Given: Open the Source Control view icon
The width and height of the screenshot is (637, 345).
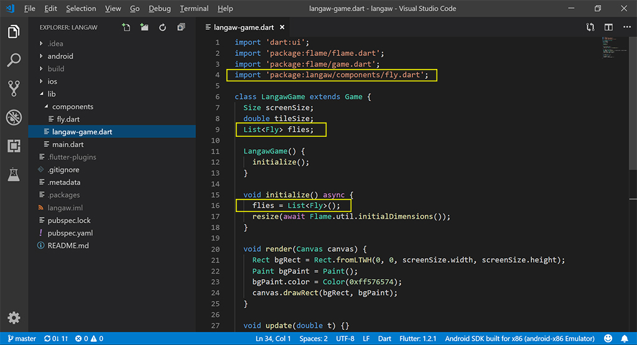Looking at the screenshot, I should point(14,88).
